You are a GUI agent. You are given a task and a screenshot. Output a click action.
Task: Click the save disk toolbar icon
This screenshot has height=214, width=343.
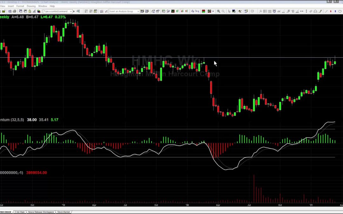click(10, 11)
